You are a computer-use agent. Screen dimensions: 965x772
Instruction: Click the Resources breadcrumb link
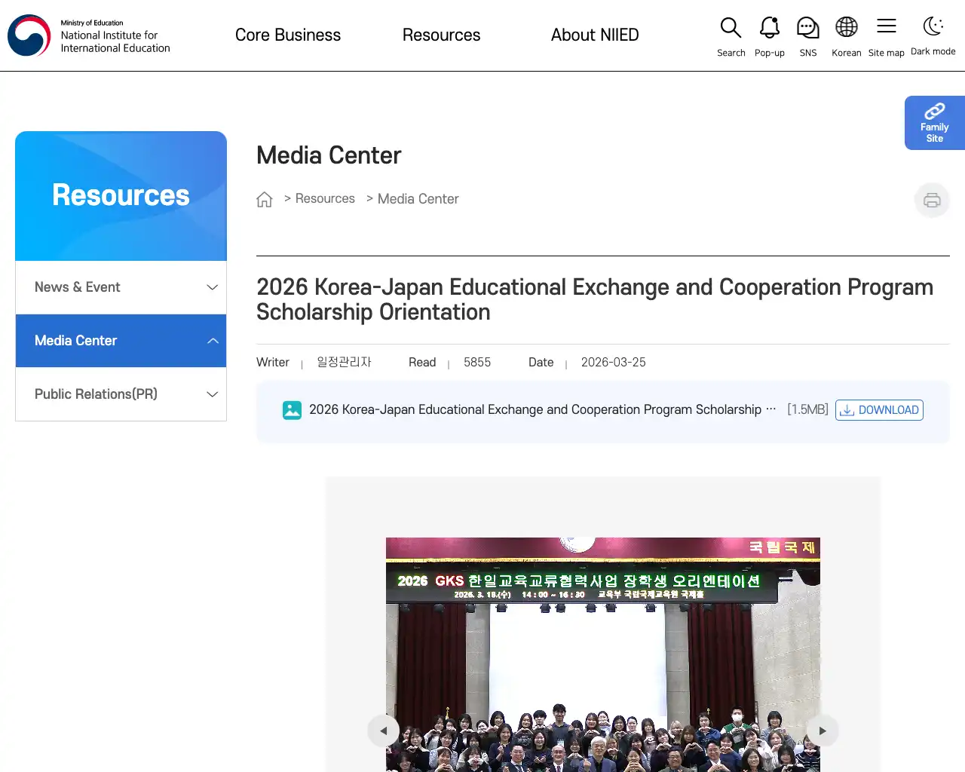pos(325,199)
